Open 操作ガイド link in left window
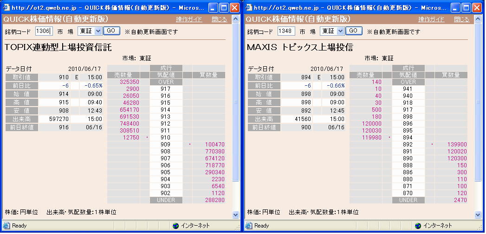The image size is (486, 234). (189, 19)
